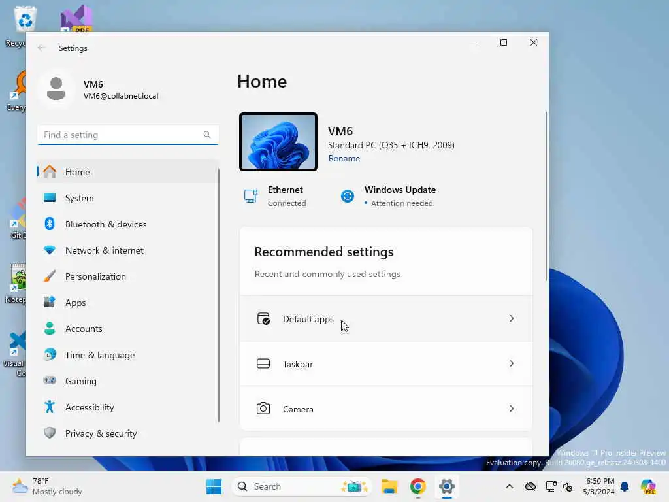The image size is (669, 502).
Task: Click the Default apps row icon
Action: click(x=263, y=319)
